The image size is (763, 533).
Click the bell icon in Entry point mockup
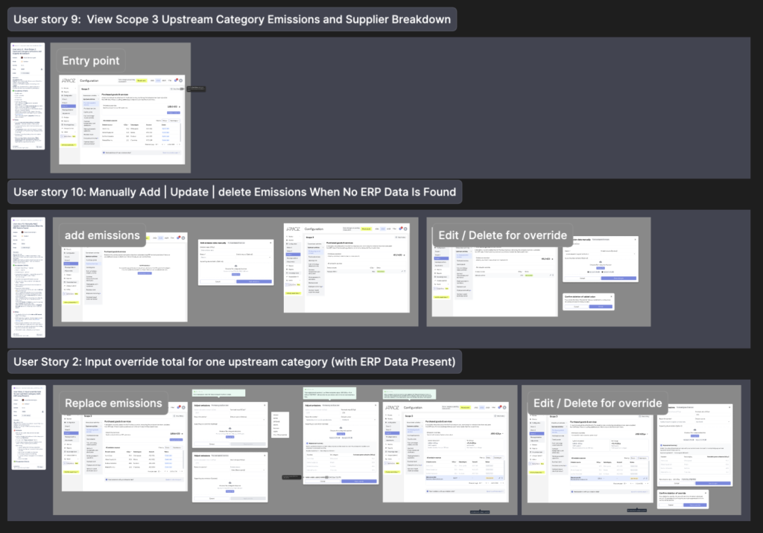pos(176,80)
